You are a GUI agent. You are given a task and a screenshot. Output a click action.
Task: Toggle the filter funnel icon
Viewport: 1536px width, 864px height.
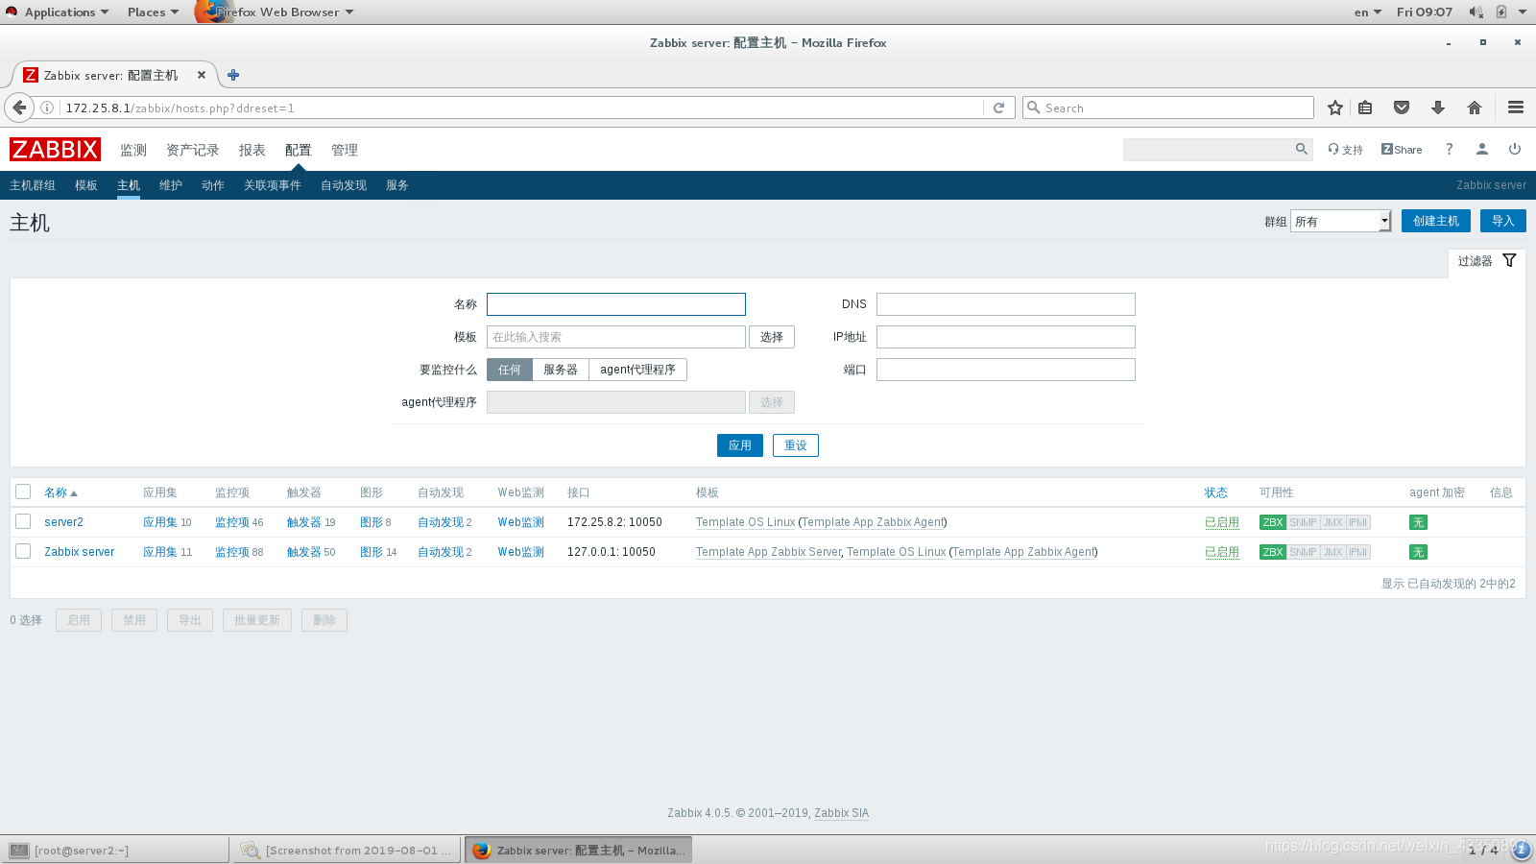(x=1509, y=260)
